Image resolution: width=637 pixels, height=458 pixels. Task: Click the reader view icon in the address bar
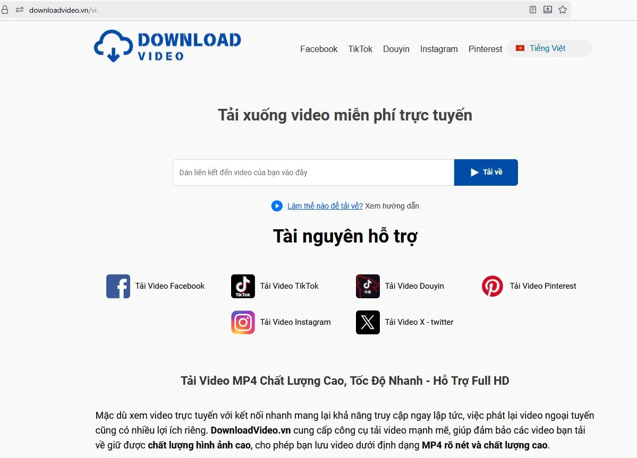532,9
